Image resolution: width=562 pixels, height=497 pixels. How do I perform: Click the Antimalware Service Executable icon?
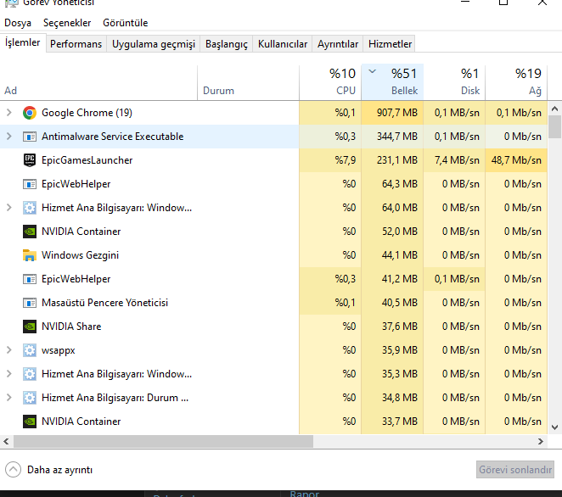point(30,137)
